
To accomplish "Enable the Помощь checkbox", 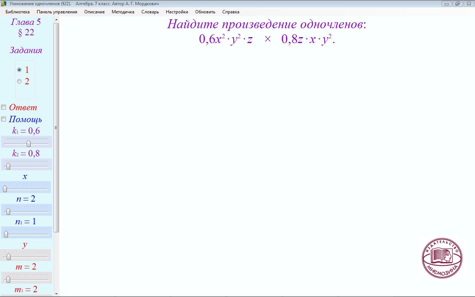I will [x=4, y=119].
